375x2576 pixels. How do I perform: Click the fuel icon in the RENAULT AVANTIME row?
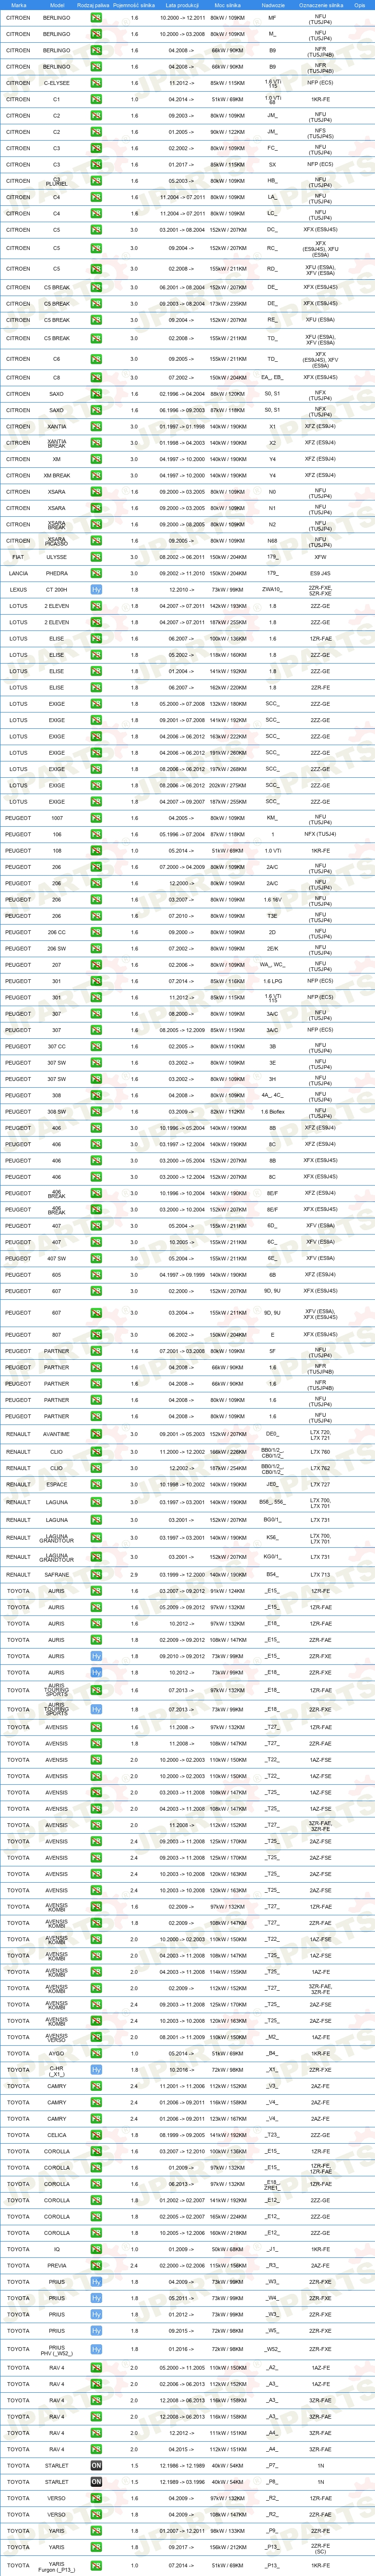(96, 1434)
